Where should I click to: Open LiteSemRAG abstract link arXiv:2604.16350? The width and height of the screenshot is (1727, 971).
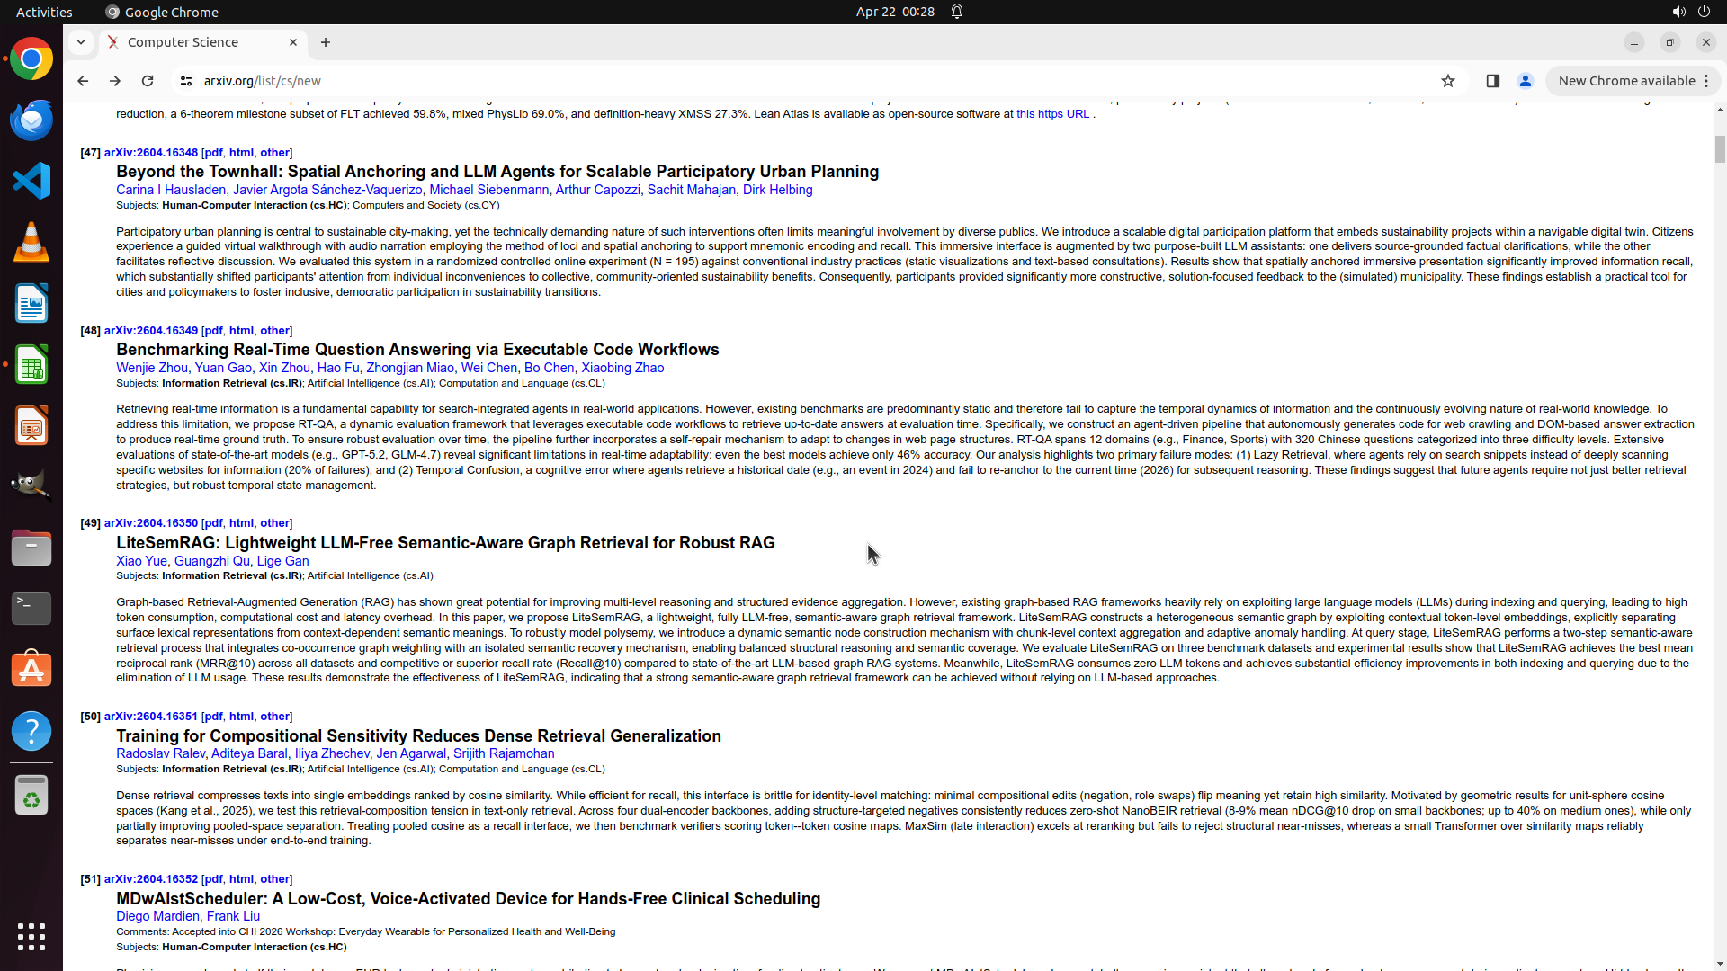tap(150, 523)
